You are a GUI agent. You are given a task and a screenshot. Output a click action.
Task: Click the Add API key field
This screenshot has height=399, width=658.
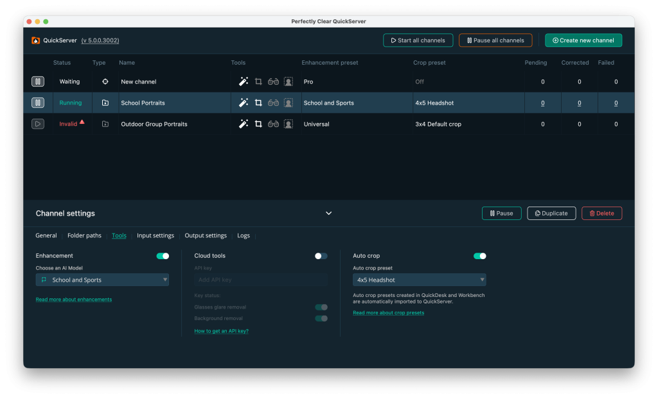[260, 280]
